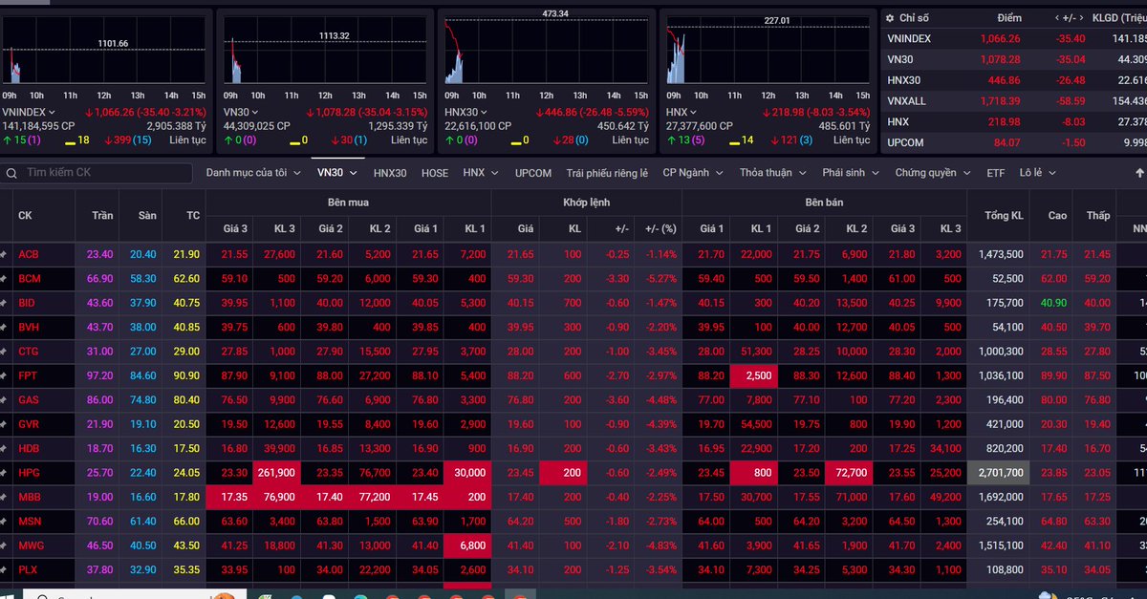Select UPCOM row in index table
Screen dimensions: 1147x599
(1013, 142)
